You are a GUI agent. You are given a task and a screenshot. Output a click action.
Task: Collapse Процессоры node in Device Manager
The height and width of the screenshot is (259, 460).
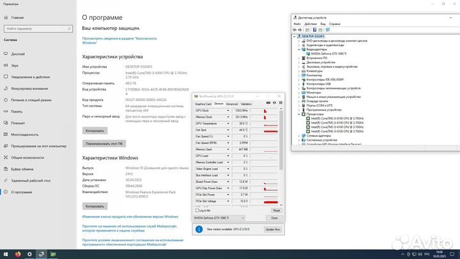pyautogui.click(x=299, y=114)
